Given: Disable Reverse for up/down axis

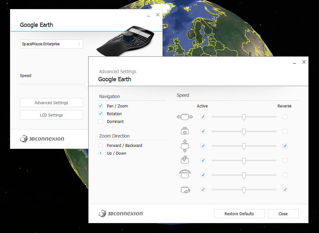Looking at the screenshot, I should click(x=285, y=146).
